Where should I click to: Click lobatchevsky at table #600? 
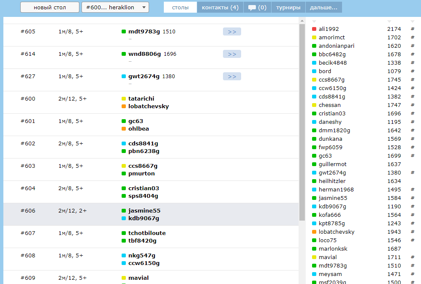tap(149, 106)
